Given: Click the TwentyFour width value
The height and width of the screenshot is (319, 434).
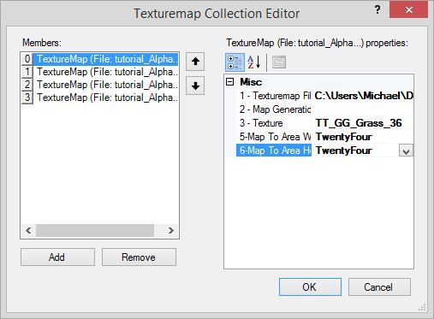Looking at the screenshot, I should pos(363,137).
